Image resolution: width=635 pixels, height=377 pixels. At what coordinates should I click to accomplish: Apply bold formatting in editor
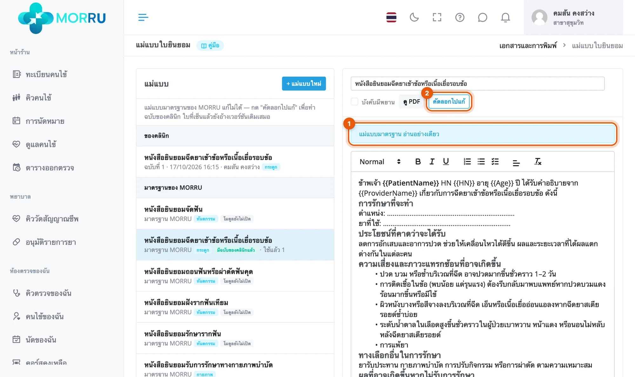click(418, 162)
